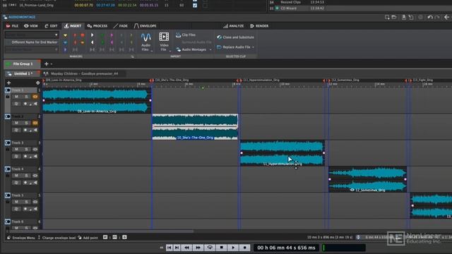Stop playback
The height and width of the screenshot is (254, 452).
[221, 248]
